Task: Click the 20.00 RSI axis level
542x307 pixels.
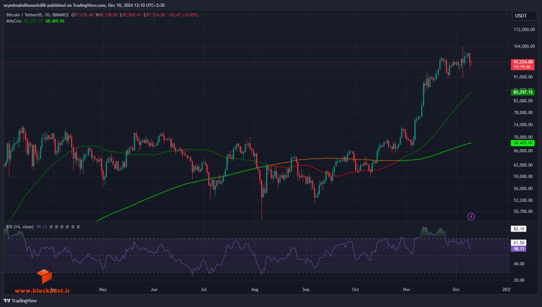Action: 519,280
